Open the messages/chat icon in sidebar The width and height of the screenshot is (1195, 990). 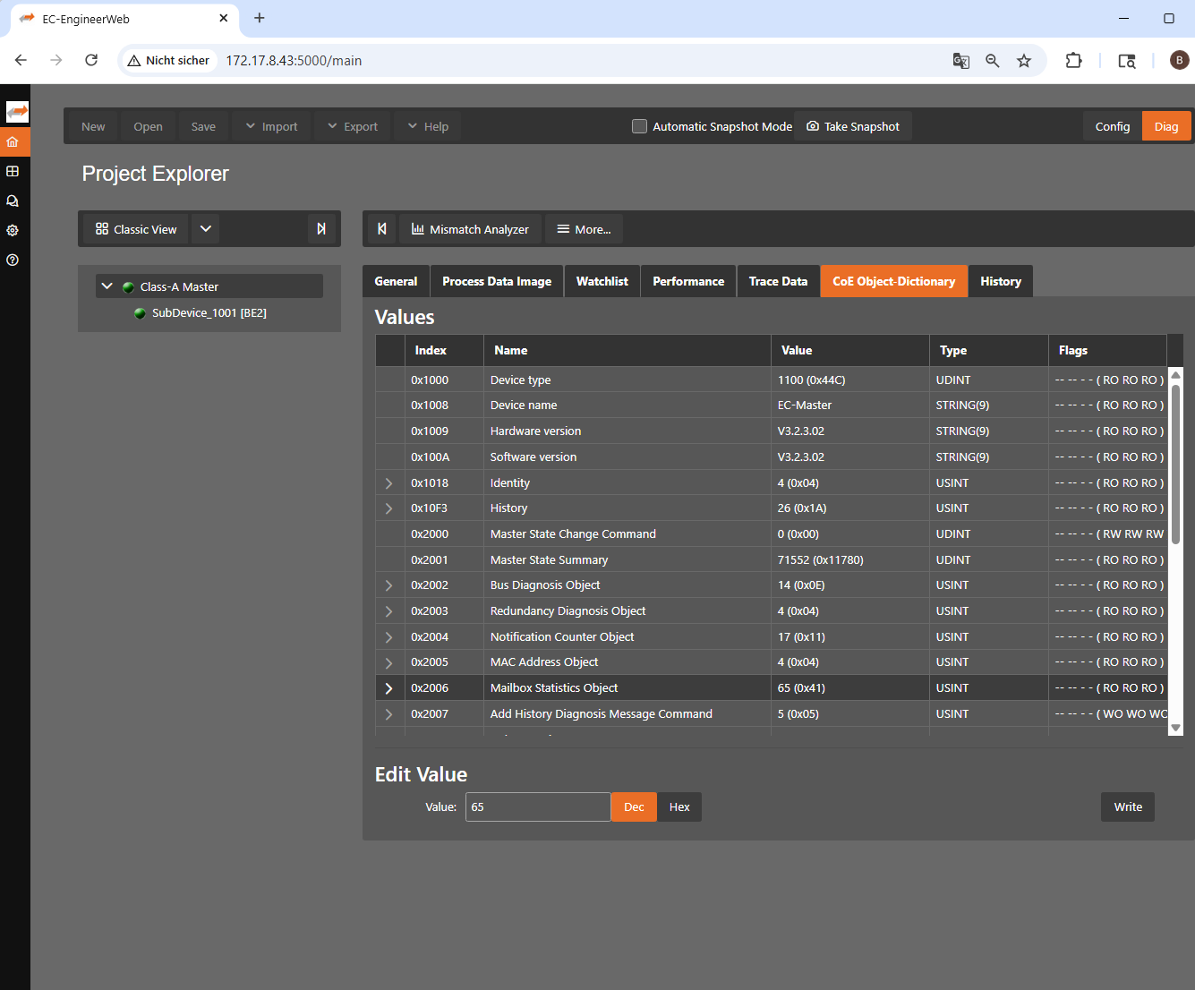pos(14,201)
